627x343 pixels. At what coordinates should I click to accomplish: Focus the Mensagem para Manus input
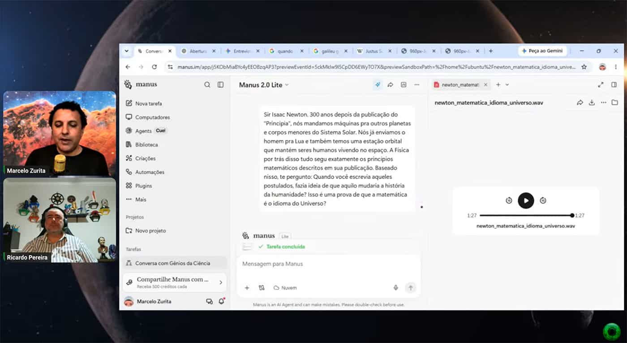(x=329, y=264)
